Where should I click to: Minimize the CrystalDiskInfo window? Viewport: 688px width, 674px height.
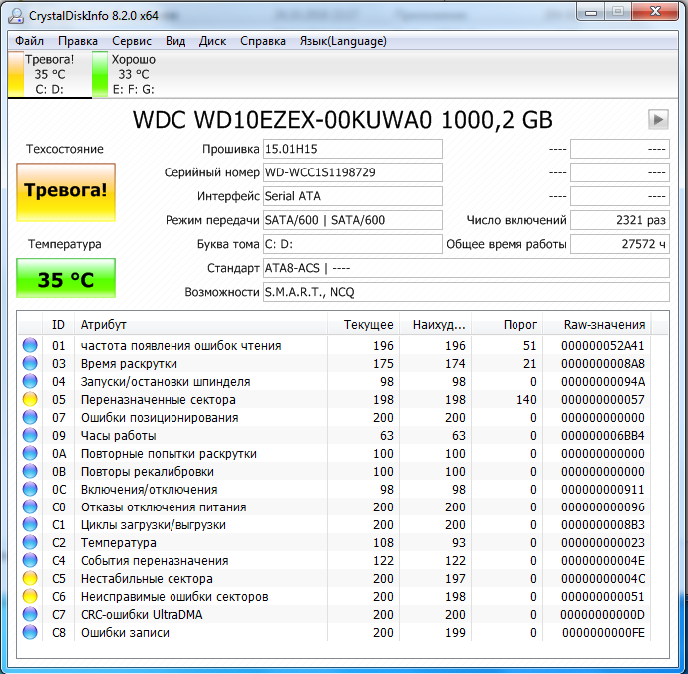coord(590,12)
